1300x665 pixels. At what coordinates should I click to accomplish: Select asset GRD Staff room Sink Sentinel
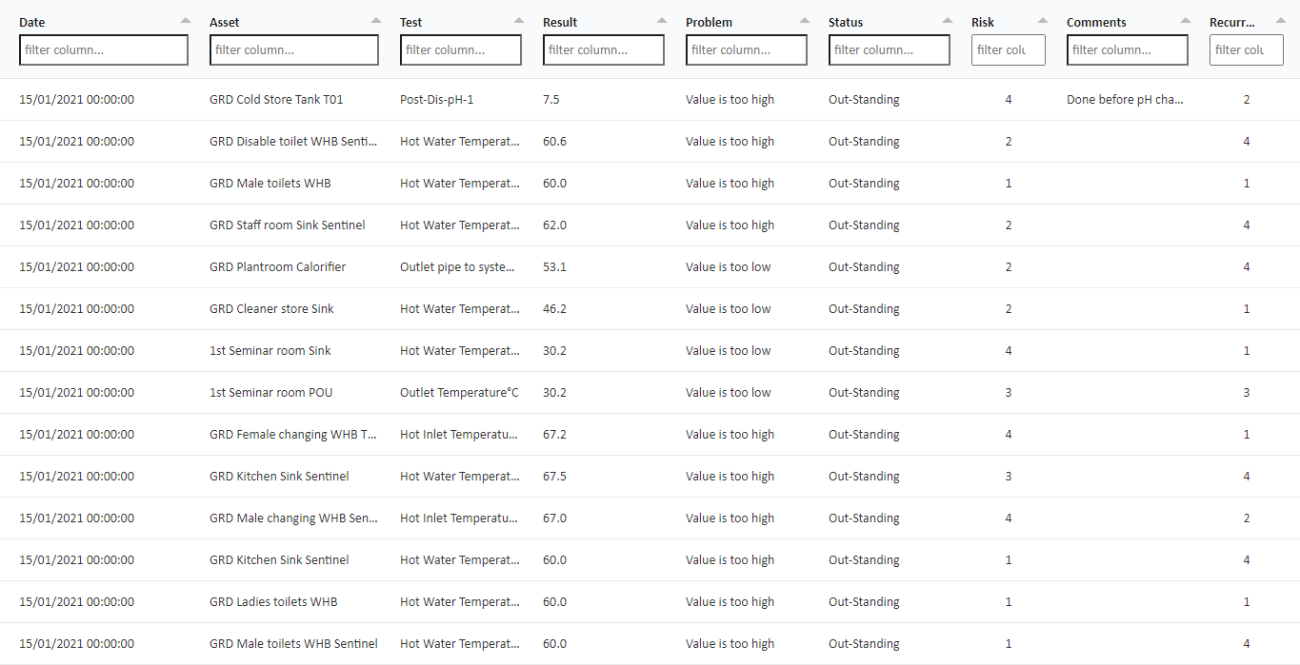tap(288, 225)
